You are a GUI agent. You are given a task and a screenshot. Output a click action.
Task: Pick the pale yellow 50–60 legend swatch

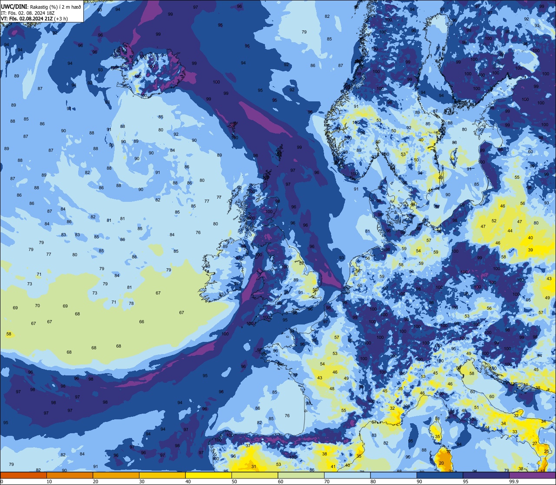coord(255,475)
